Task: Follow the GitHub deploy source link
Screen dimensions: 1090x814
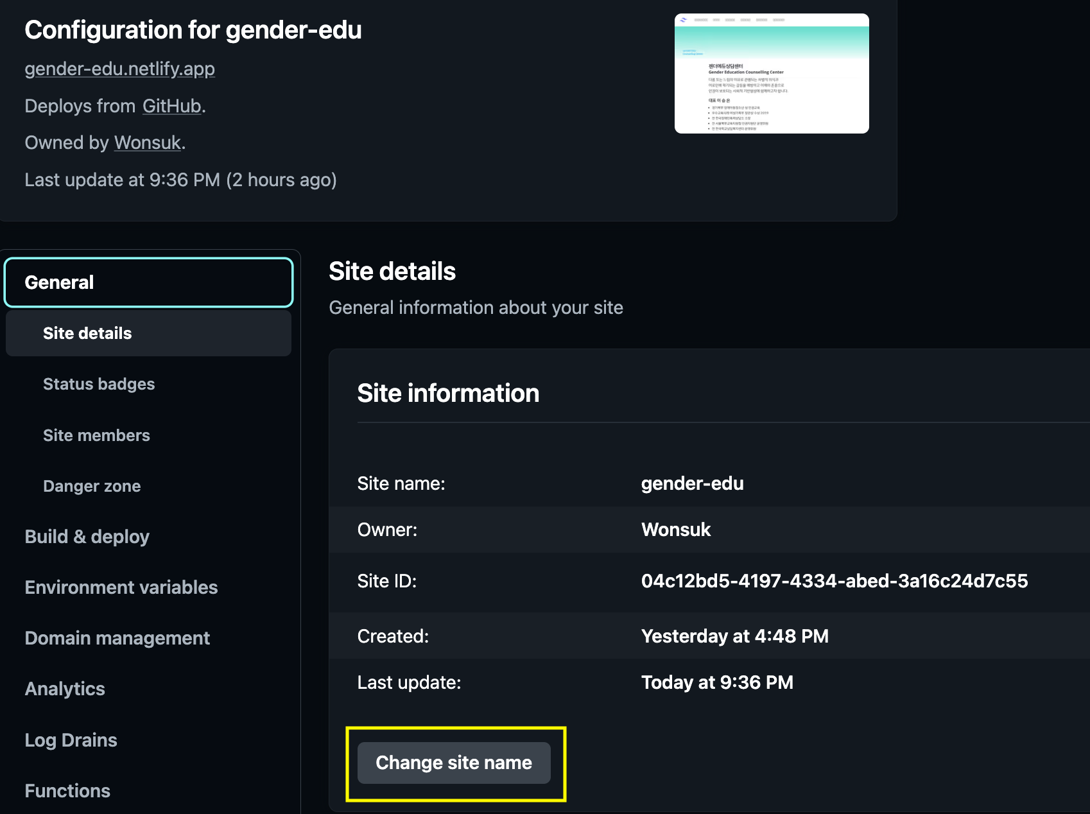Action: pos(171,106)
